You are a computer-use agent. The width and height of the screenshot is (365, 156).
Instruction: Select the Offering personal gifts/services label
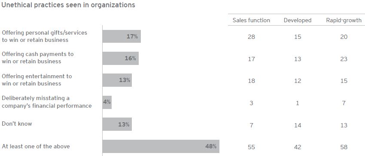(45, 36)
